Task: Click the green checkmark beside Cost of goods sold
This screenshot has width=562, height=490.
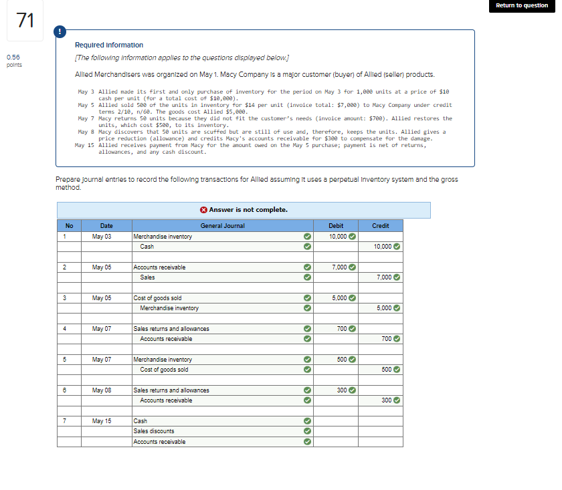Action: pos(306,297)
